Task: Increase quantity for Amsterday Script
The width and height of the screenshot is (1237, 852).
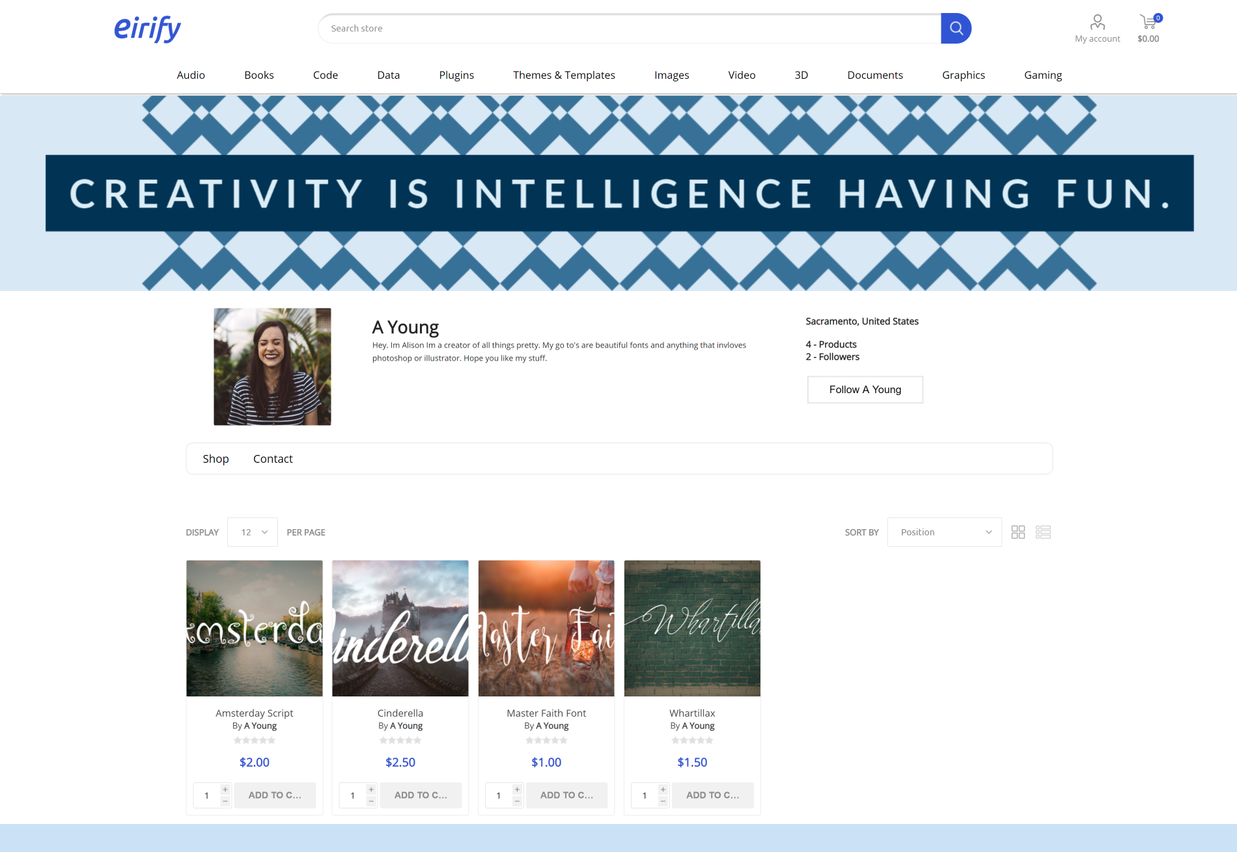Action: click(225, 790)
